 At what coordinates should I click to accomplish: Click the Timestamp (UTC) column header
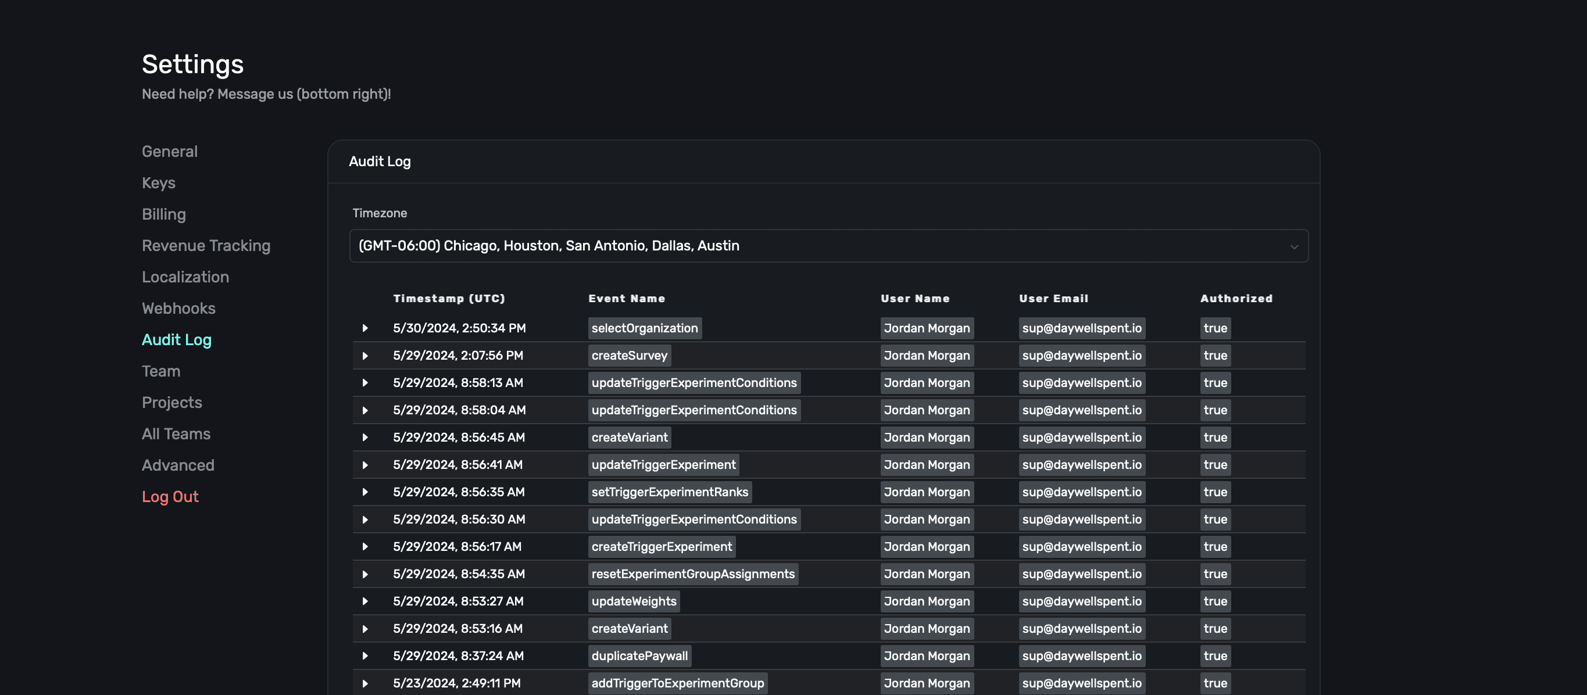coord(449,299)
